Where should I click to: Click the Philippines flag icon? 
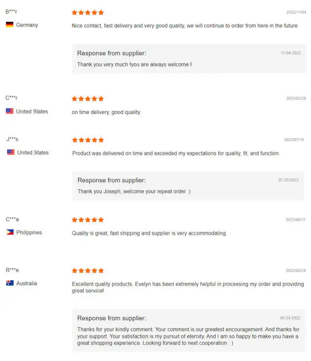(x=10, y=232)
